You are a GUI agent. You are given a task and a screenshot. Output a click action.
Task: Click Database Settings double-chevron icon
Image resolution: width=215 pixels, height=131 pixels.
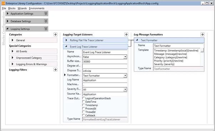tap(46, 21)
